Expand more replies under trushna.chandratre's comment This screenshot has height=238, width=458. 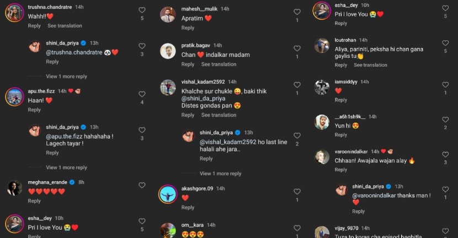pyautogui.click(x=66, y=77)
